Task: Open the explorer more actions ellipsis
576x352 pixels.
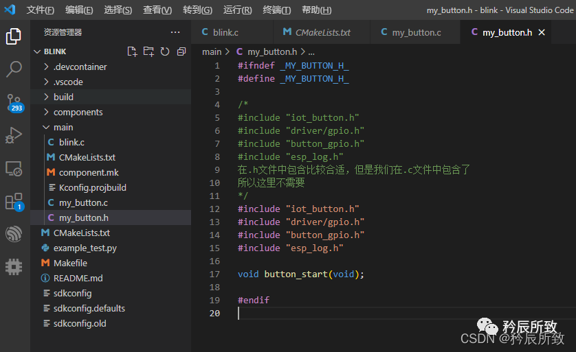Action: click(x=175, y=32)
